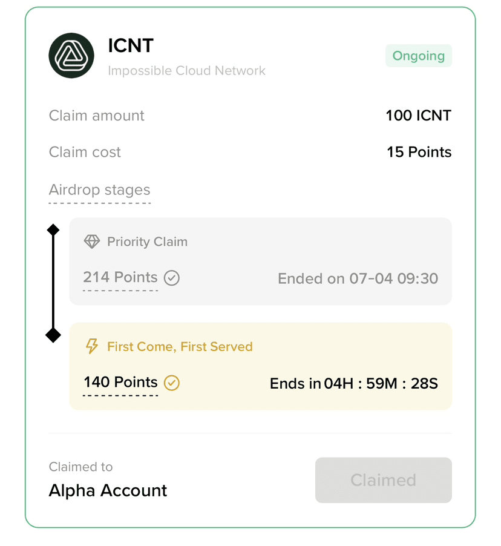
Task: Click the Impossible Cloud Network subtitle
Action: click(x=186, y=71)
